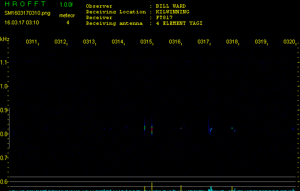Image resolution: width=300 pixels, height=191 pixels.
Task: Click the 0317 time marker
Action: [x=203, y=42]
